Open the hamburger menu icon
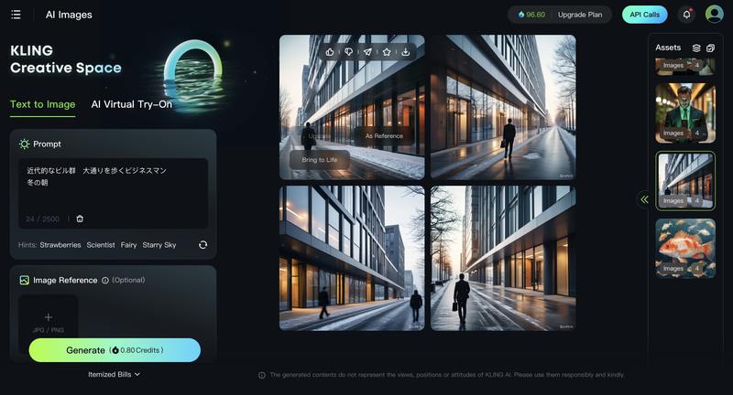 (x=16, y=15)
